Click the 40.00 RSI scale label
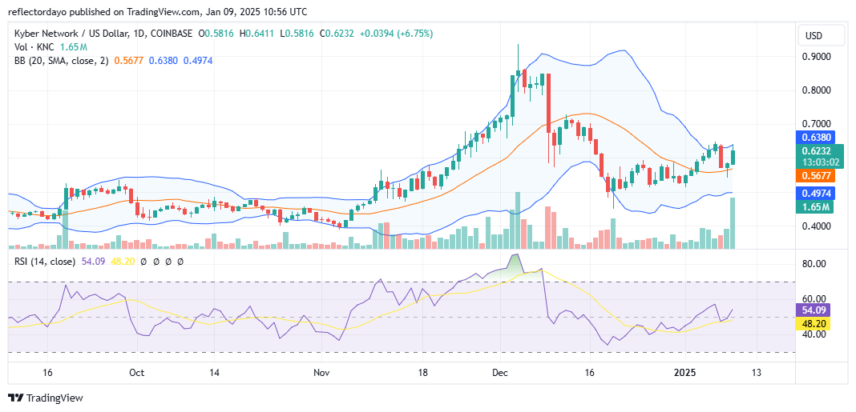Image resolution: width=856 pixels, height=412 pixels. tap(814, 334)
